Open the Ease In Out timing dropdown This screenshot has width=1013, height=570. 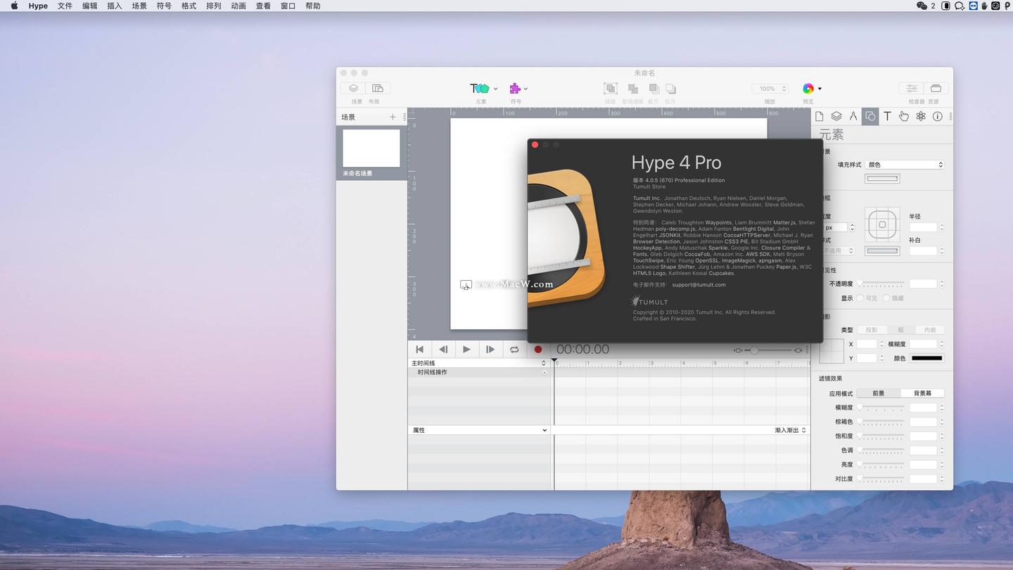coord(790,430)
